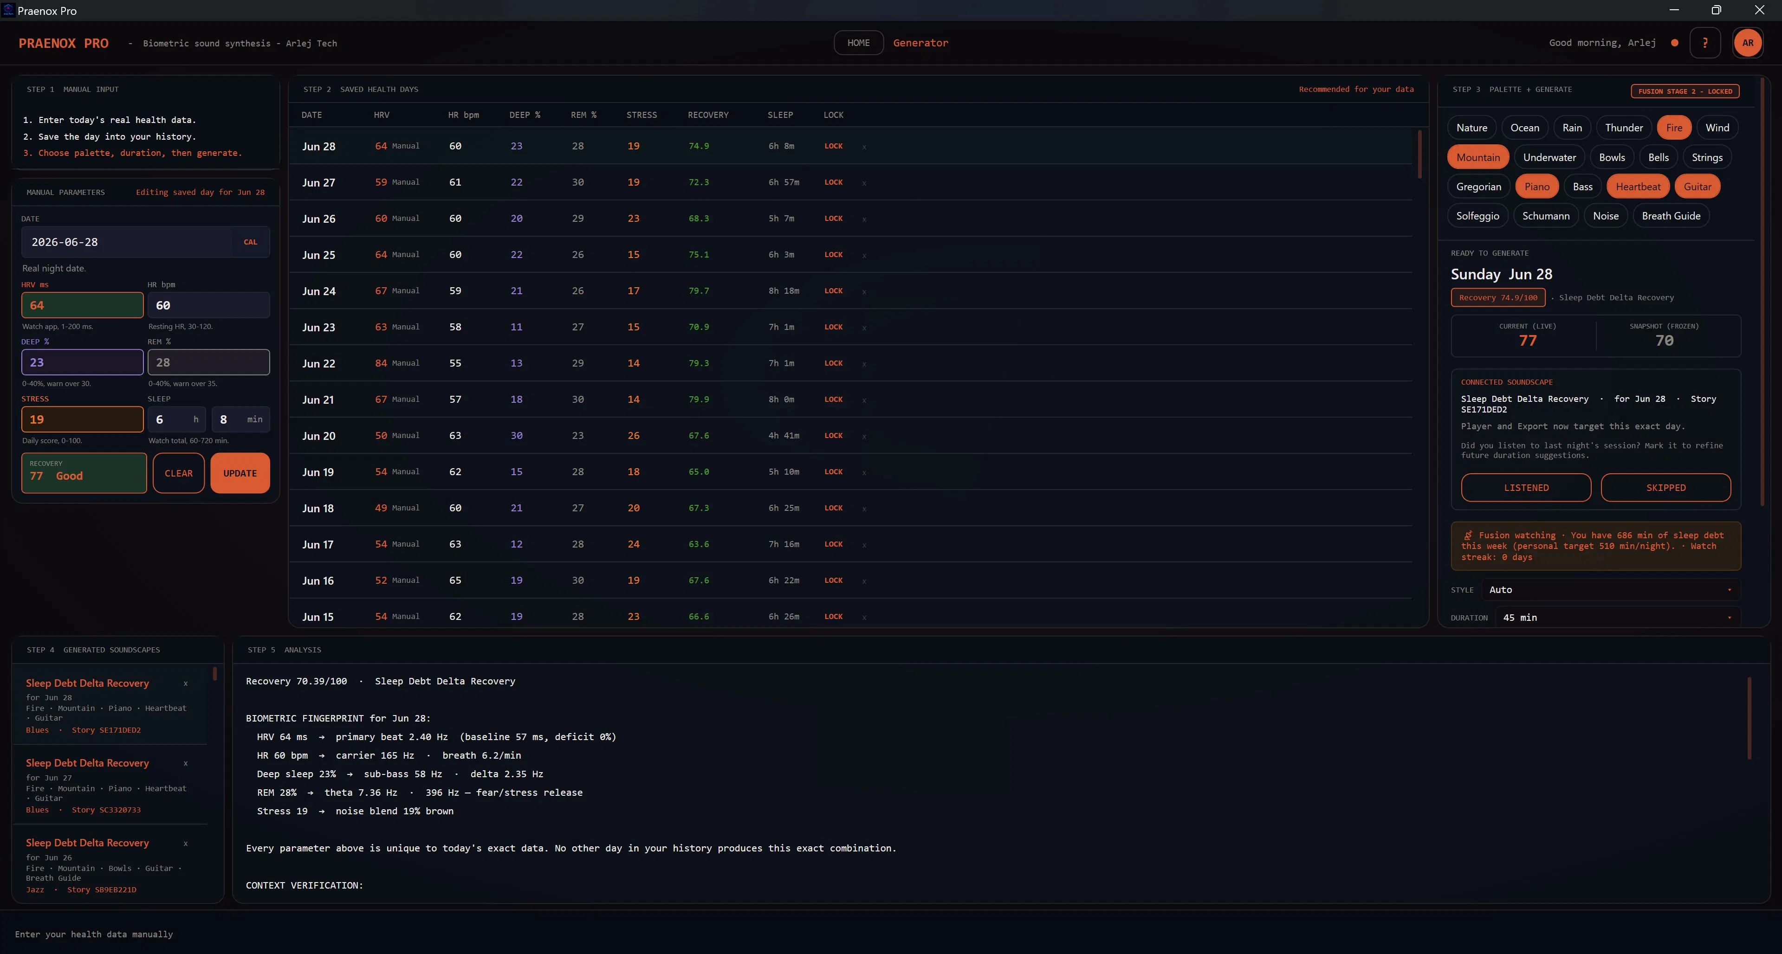Close the soundscape card Story SC3320733

[185, 763]
